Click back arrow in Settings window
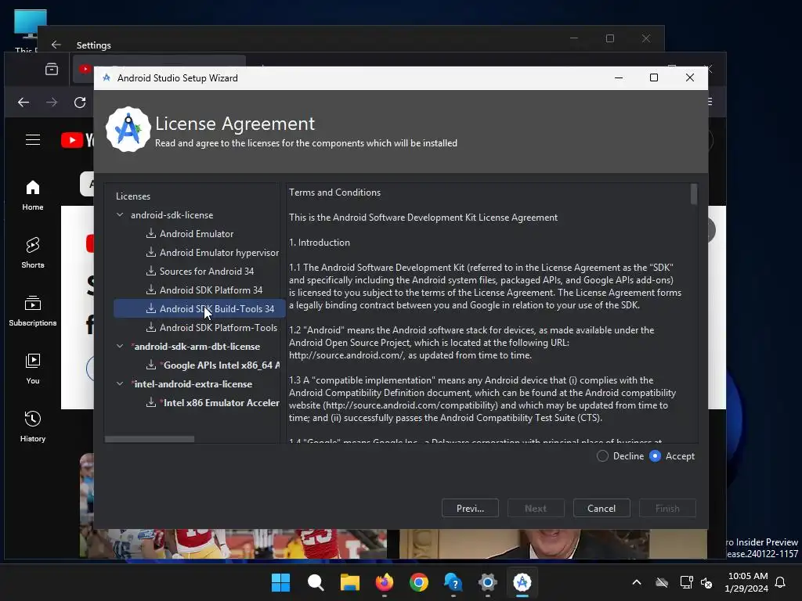Screen dimensions: 802x601 point(56,45)
